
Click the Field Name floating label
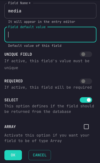tap(19, 3)
